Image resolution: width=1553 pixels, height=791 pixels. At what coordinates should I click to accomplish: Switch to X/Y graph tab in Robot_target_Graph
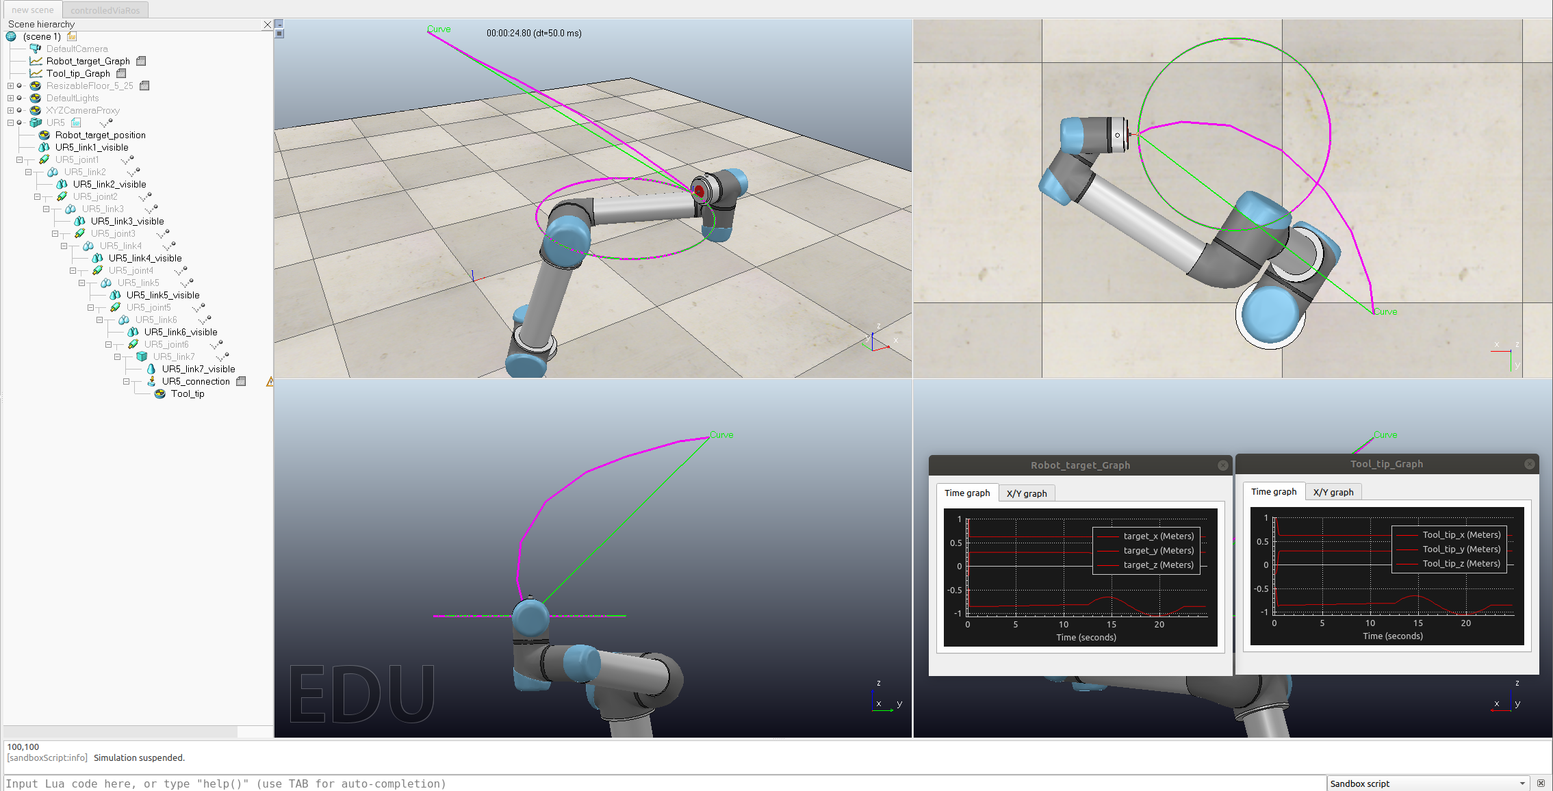[1026, 493]
